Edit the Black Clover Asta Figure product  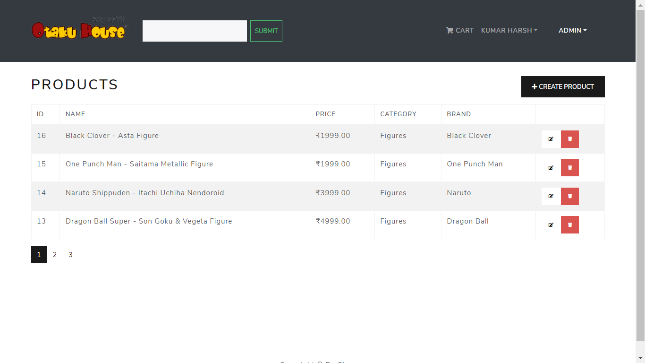point(551,139)
